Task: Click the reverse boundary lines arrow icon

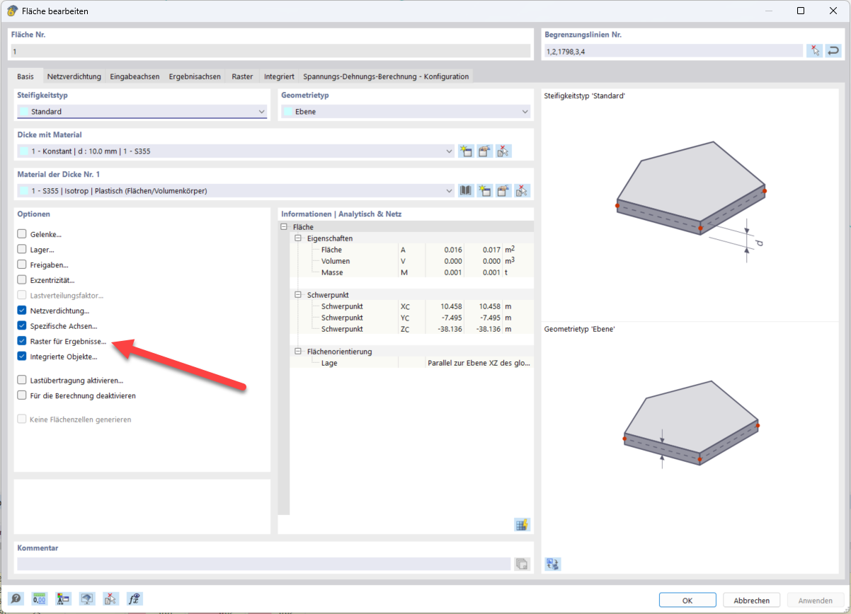Action: point(833,51)
